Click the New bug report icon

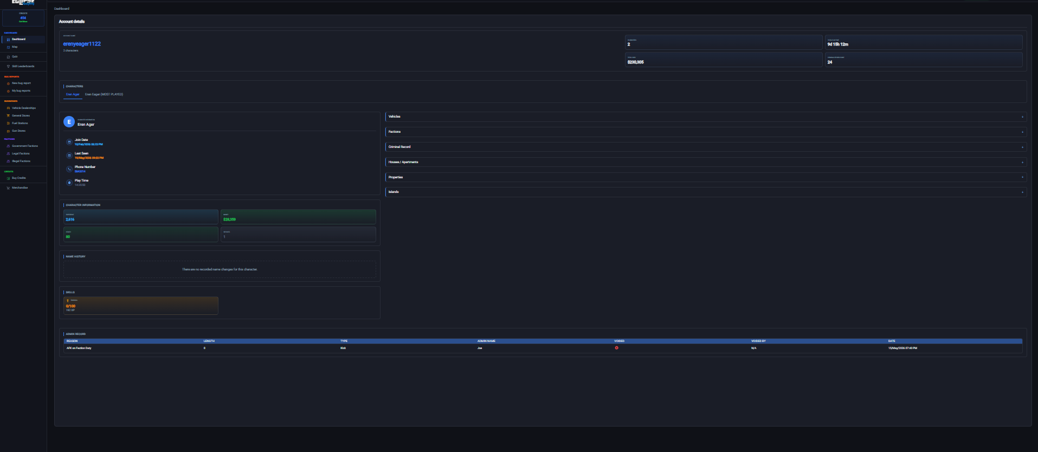8,83
